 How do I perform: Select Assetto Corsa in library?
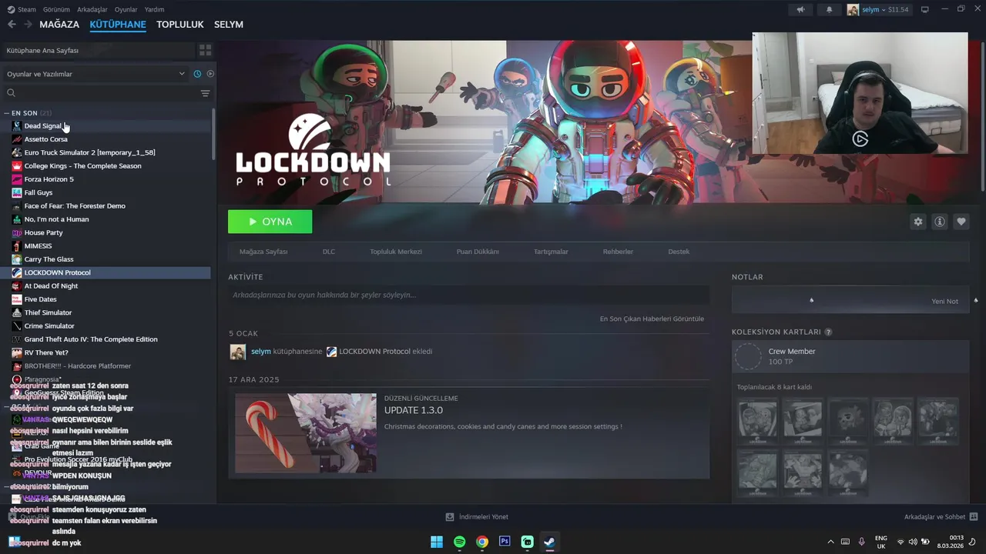[108, 139]
